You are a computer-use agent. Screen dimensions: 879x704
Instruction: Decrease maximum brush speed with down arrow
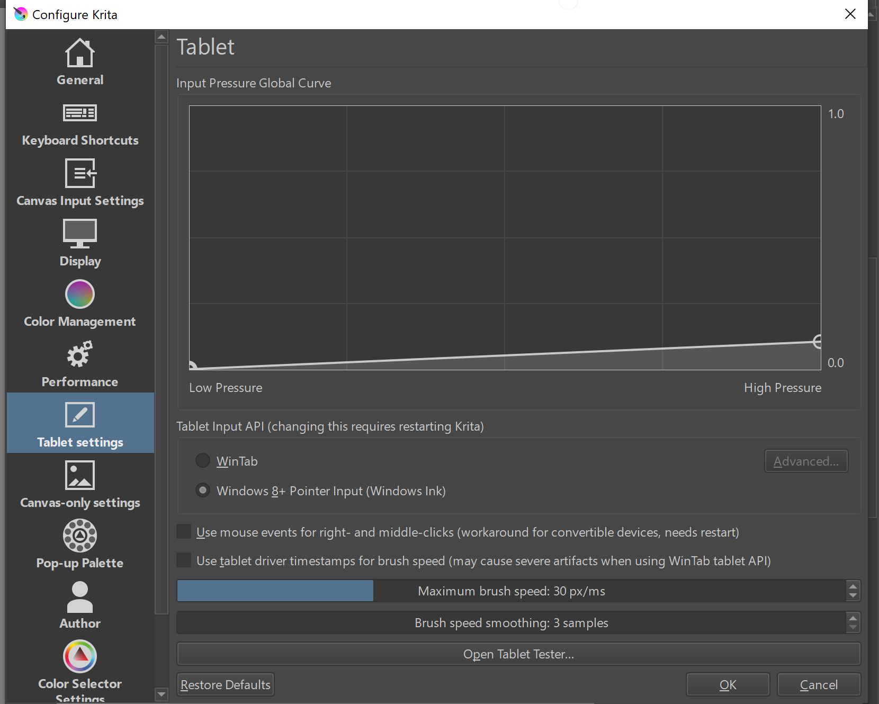tap(853, 596)
